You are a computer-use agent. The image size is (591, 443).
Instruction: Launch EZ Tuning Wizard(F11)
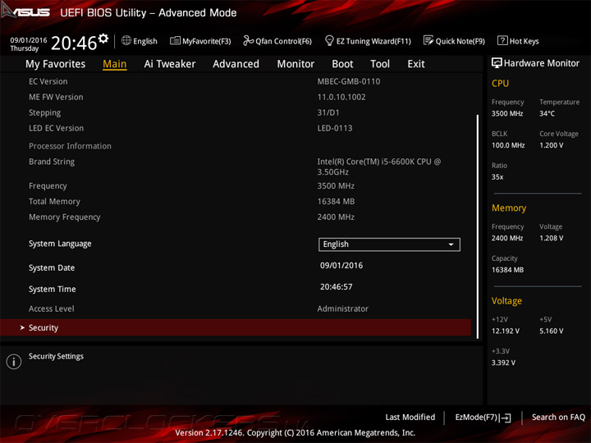[368, 41]
